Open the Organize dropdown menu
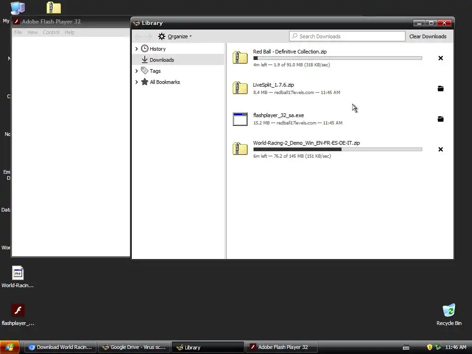472x354 pixels. coord(175,36)
